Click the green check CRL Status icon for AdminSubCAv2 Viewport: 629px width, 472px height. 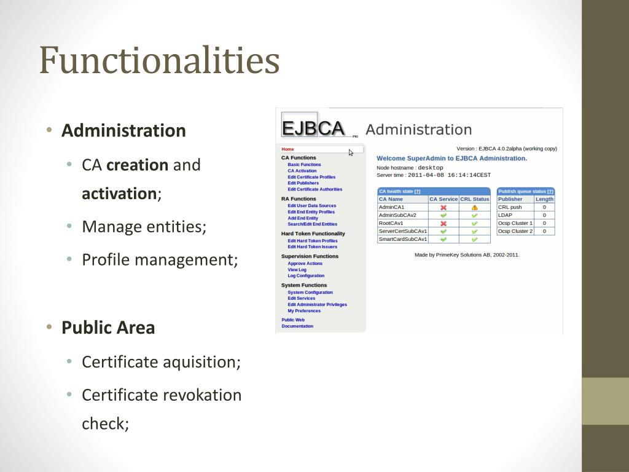click(475, 216)
